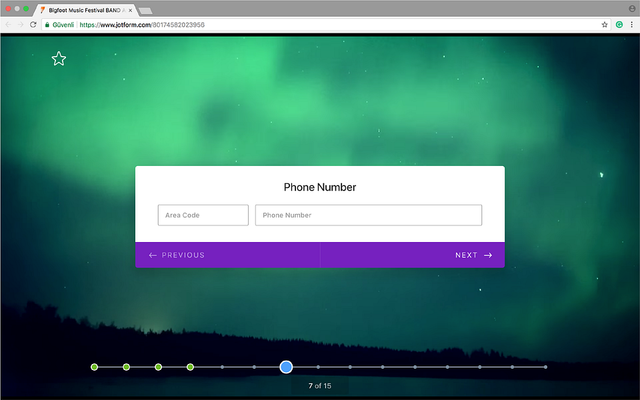Jump to step 10 progress dot
This screenshot has height=400, width=640.
point(383,367)
